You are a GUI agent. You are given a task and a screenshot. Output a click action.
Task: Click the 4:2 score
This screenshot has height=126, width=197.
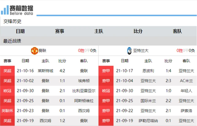[x=62, y=71]
